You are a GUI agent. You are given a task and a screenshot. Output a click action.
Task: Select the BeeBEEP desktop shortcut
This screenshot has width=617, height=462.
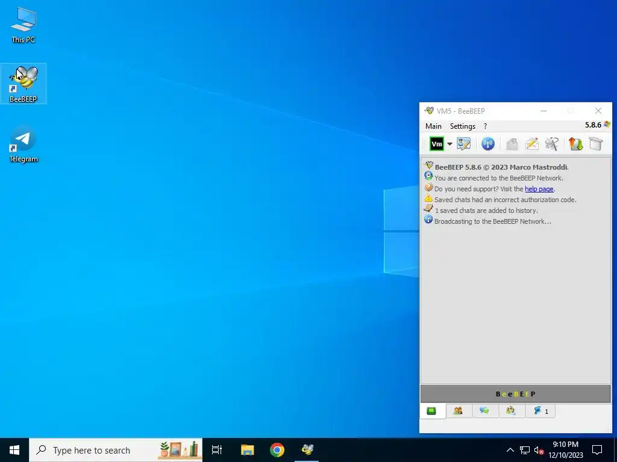click(x=23, y=84)
